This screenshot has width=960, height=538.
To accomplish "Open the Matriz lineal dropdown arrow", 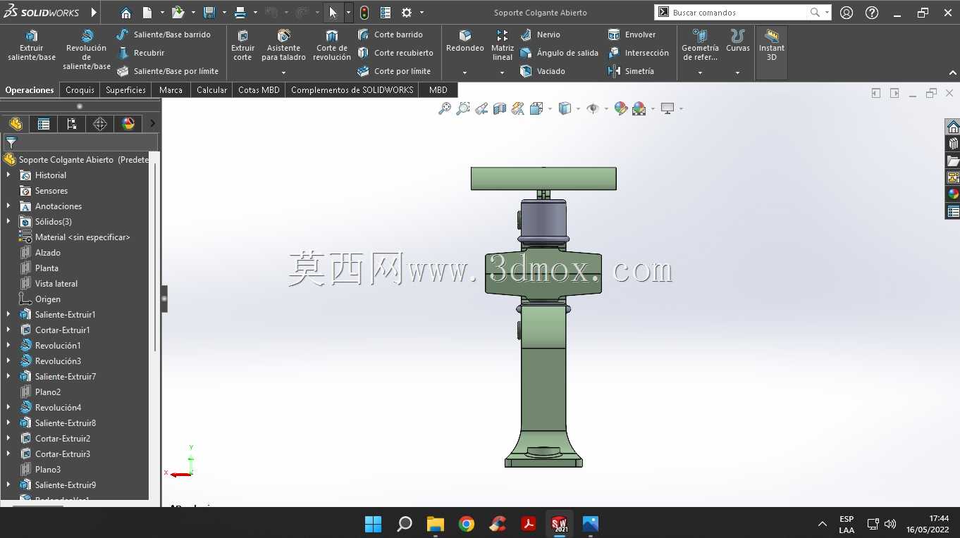I will (x=502, y=73).
